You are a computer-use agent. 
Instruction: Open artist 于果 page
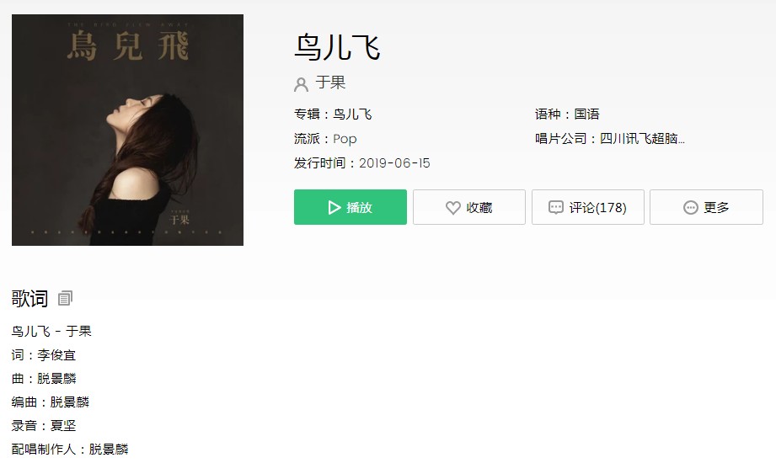(330, 82)
